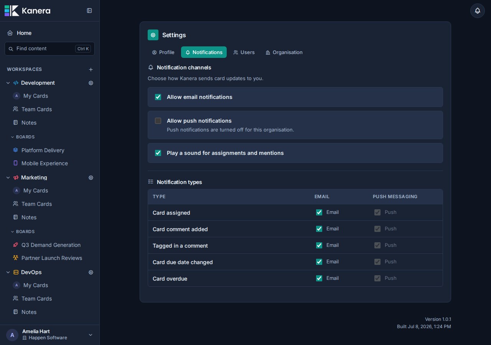This screenshot has height=345, width=491.
Task: Click the Q3 Demand Generation rocket icon
Action: (15, 245)
